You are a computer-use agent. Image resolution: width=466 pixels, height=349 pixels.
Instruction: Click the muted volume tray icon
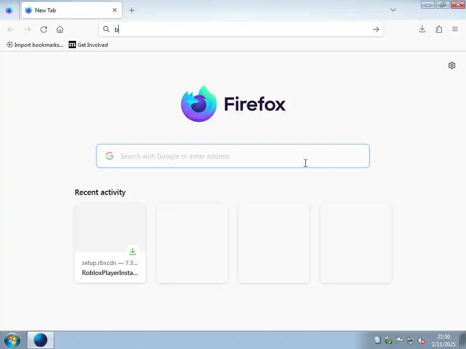pos(421,340)
